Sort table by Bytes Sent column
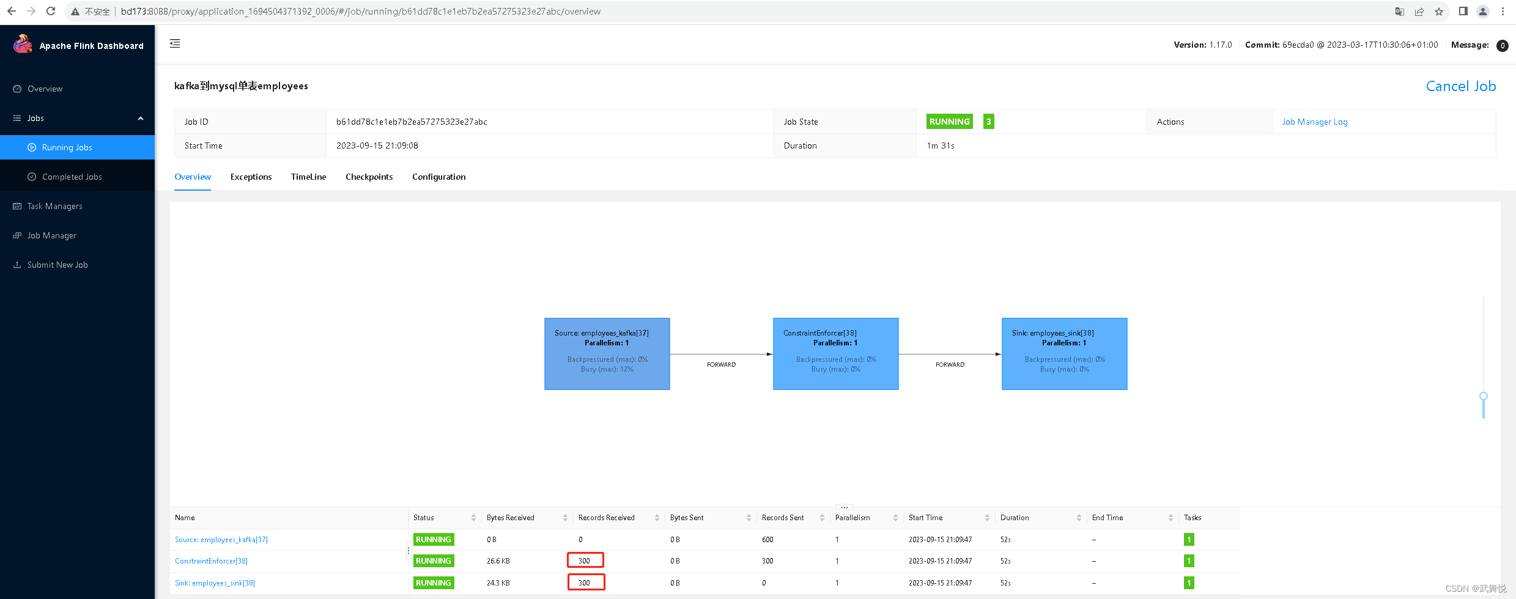 coord(749,518)
